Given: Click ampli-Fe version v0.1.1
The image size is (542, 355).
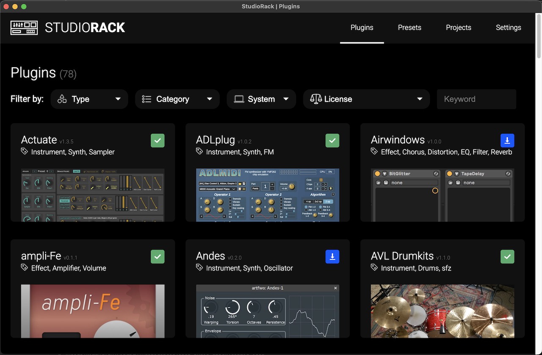Looking at the screenshot, I should [x=70, y=258].
